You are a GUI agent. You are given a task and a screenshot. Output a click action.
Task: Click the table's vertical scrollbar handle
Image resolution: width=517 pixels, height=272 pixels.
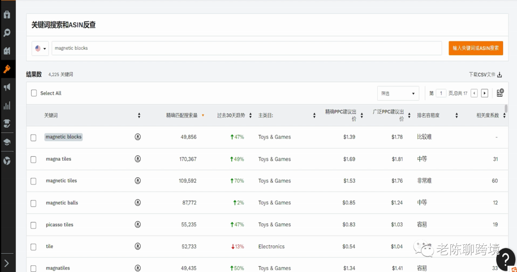point(506,109)
